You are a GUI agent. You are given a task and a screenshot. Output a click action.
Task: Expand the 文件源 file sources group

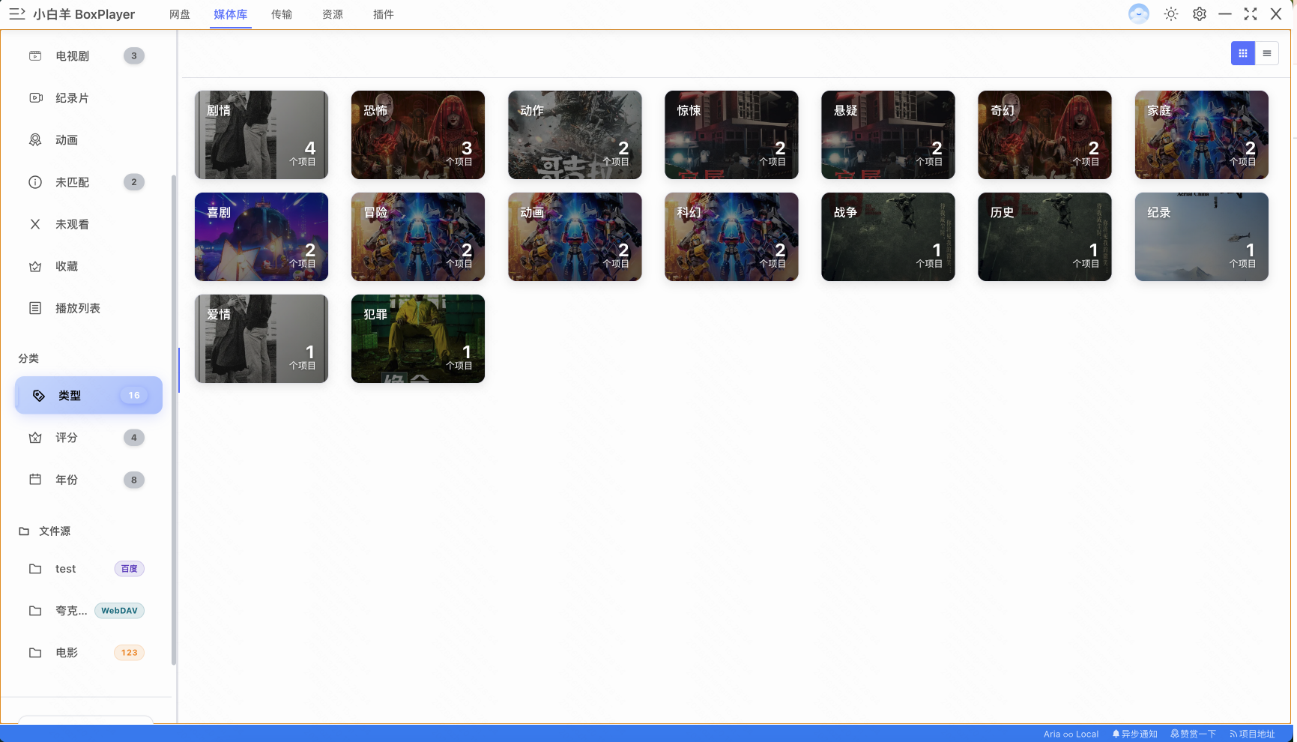(55, 531)
